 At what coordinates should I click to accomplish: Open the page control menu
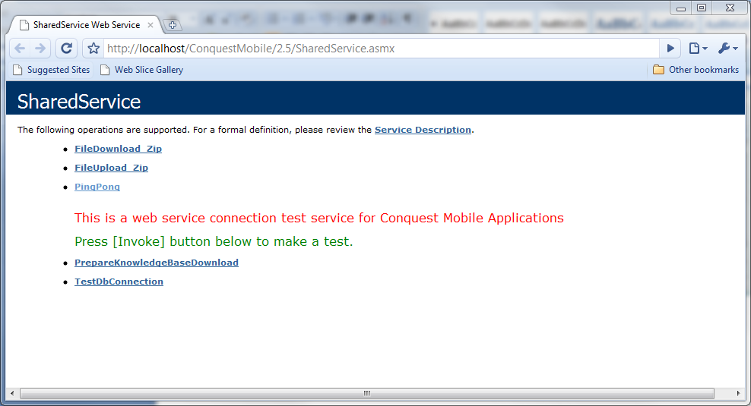pyautogui.click(x=698, y=49)
